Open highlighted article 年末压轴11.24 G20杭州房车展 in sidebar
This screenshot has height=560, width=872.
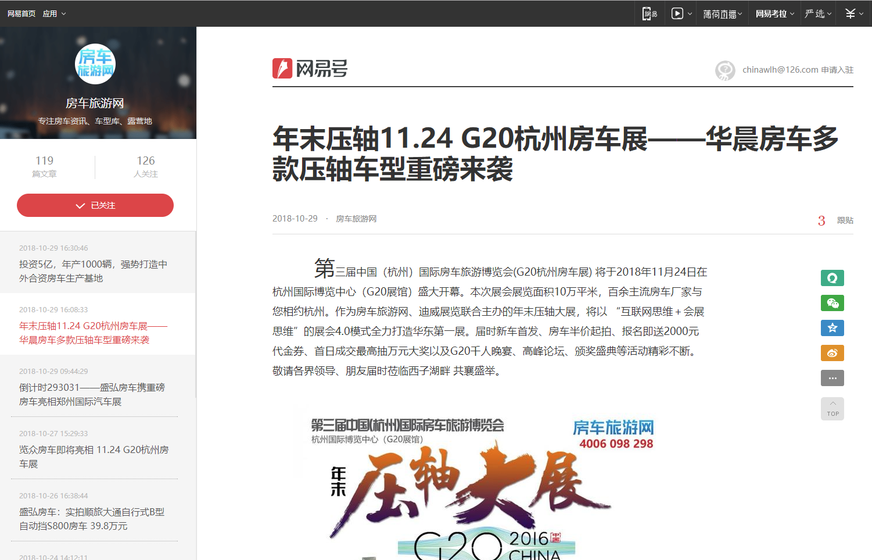(93, 333)
